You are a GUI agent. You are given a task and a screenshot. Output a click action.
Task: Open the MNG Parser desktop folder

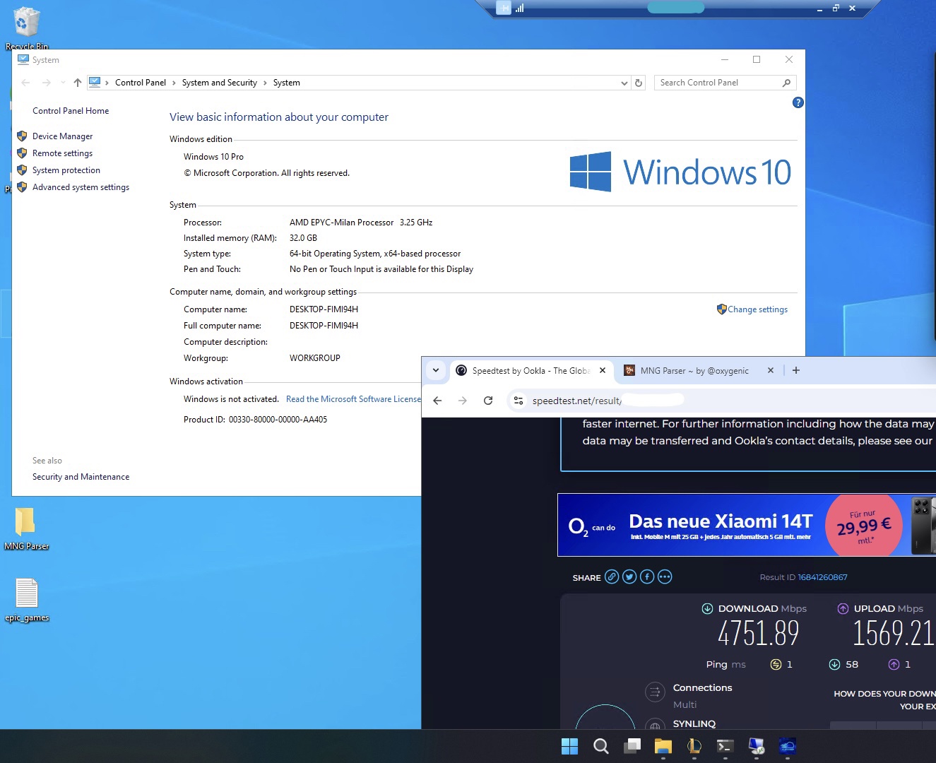click(x=26, y=528)
